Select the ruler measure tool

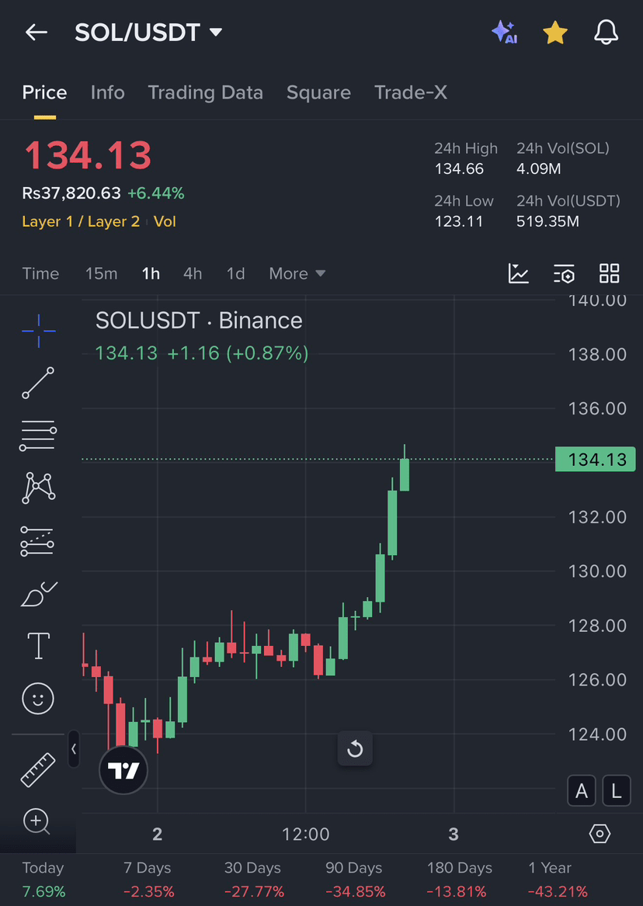point(38,769)
